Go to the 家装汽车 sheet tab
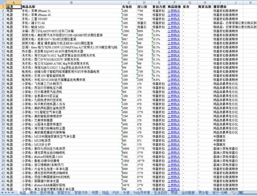Viewport: 257px width, 196px height. pyautogui.click(x=81, y=193)
